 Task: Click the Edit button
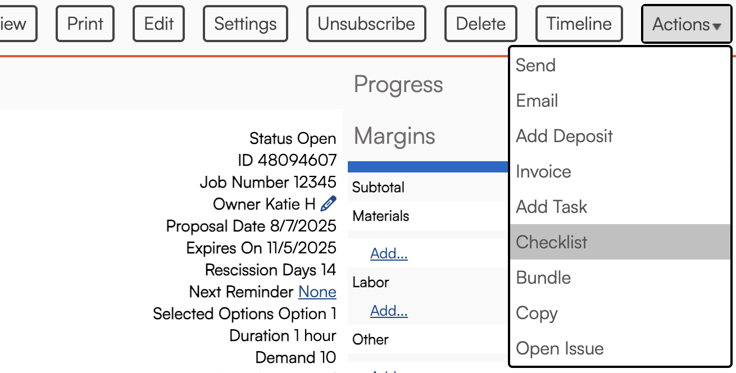point(159,24)
